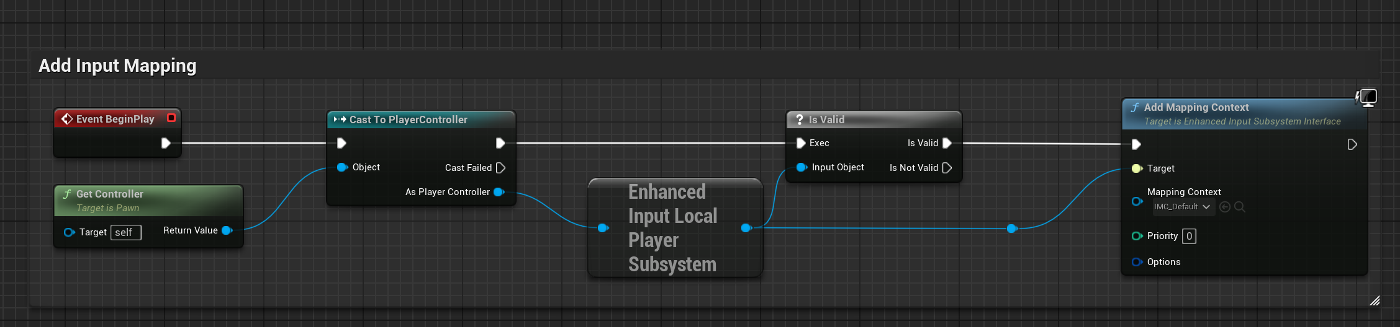Click the Options pin on Add Mapping Context
1400x327 pixels.
[x=1136, y=262]
